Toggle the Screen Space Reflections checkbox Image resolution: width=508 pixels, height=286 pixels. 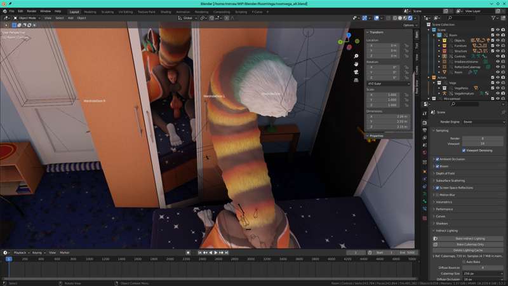coord(438,187)
